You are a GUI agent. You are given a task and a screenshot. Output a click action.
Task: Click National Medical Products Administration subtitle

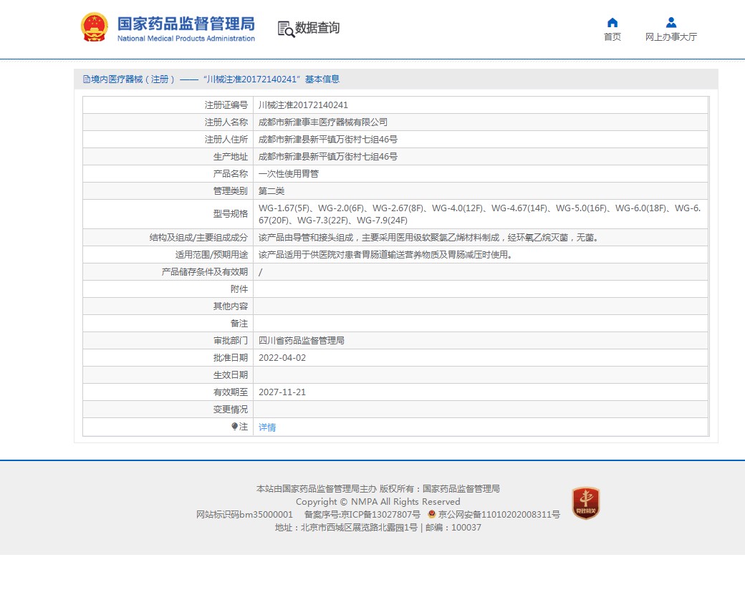186,39
